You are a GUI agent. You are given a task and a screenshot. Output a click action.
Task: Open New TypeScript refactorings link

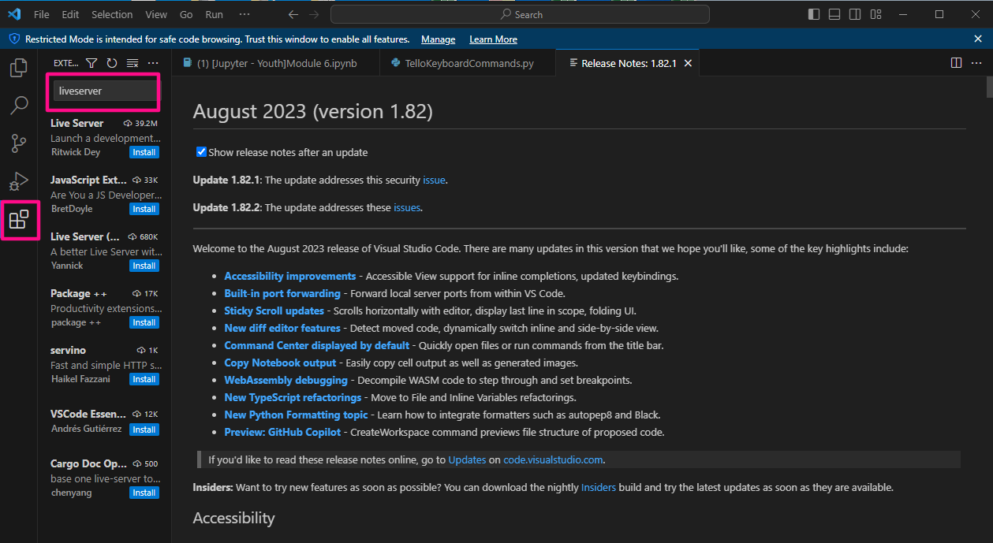[293, 397]
